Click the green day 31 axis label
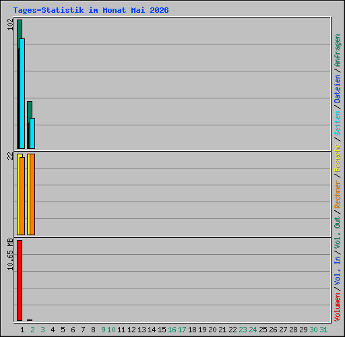Image resolution: width=345 pixels, height=337 pixels. (x=323, y=330)
